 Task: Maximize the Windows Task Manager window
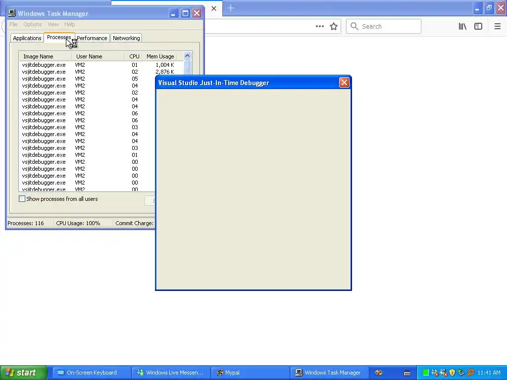tap(185, 13)
